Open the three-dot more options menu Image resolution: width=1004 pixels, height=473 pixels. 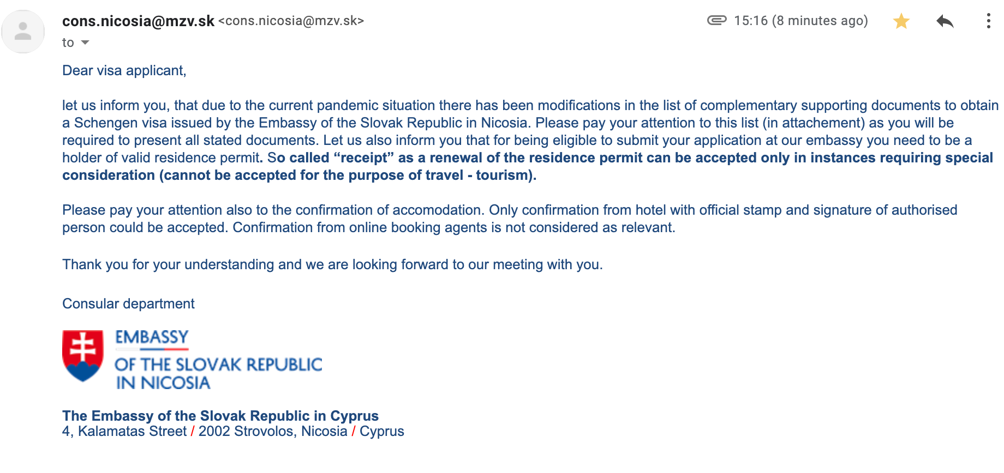(988, 21)
